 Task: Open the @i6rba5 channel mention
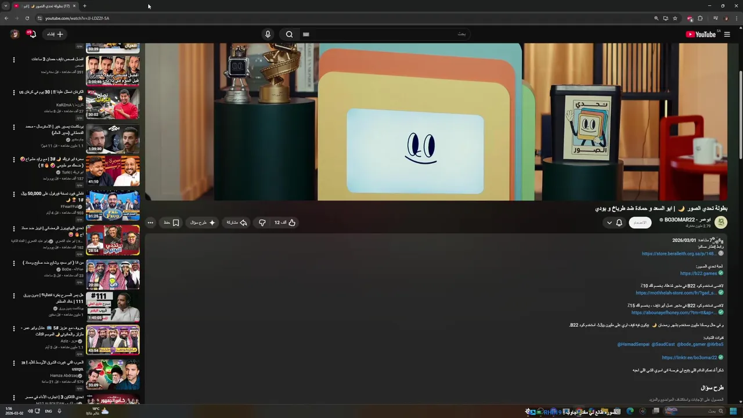715,344
